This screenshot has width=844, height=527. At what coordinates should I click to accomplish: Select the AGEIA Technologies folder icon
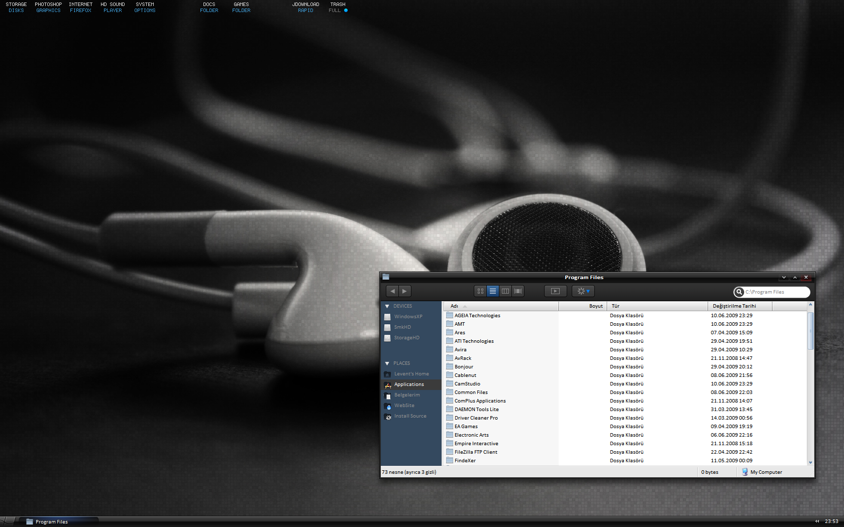coord(450,315)
